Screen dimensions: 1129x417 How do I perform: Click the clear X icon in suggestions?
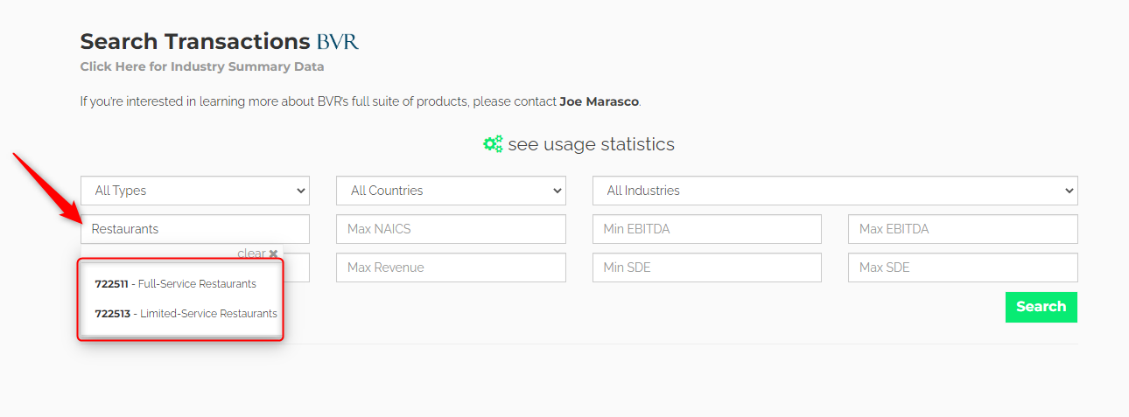[x=273, y=254]
